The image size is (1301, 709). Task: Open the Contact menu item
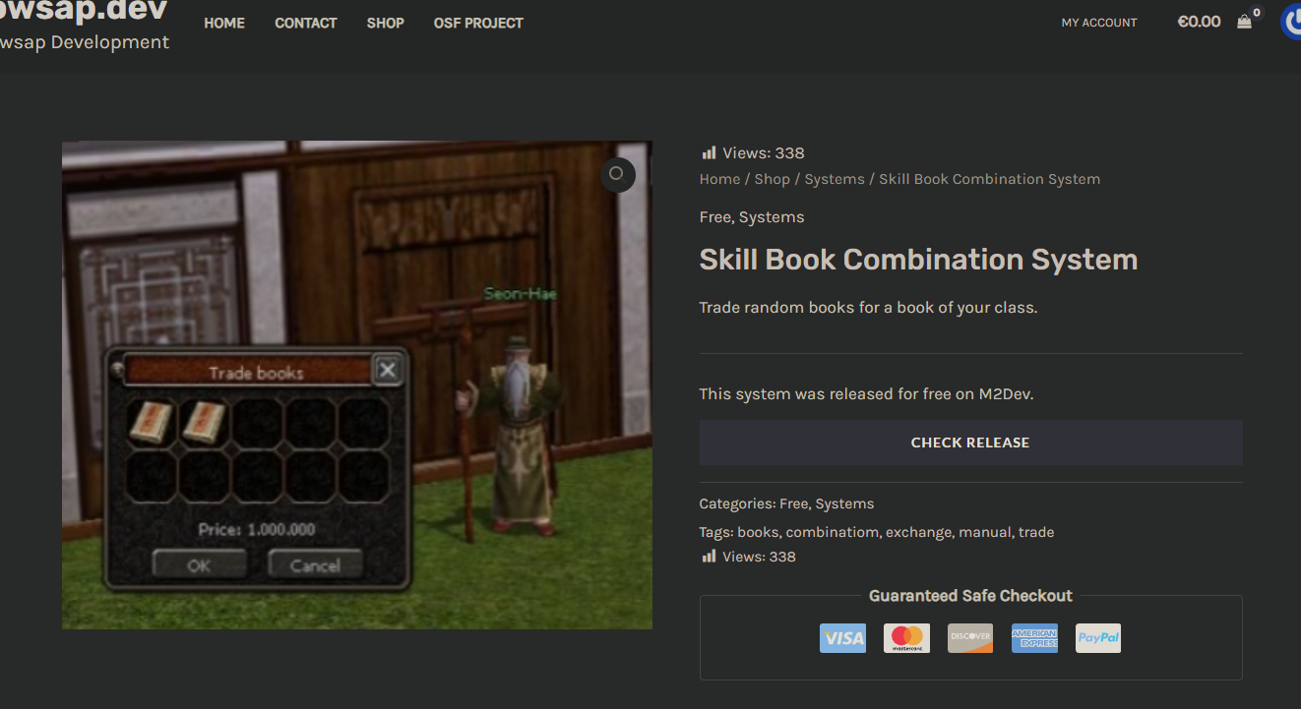coord(306,23)
